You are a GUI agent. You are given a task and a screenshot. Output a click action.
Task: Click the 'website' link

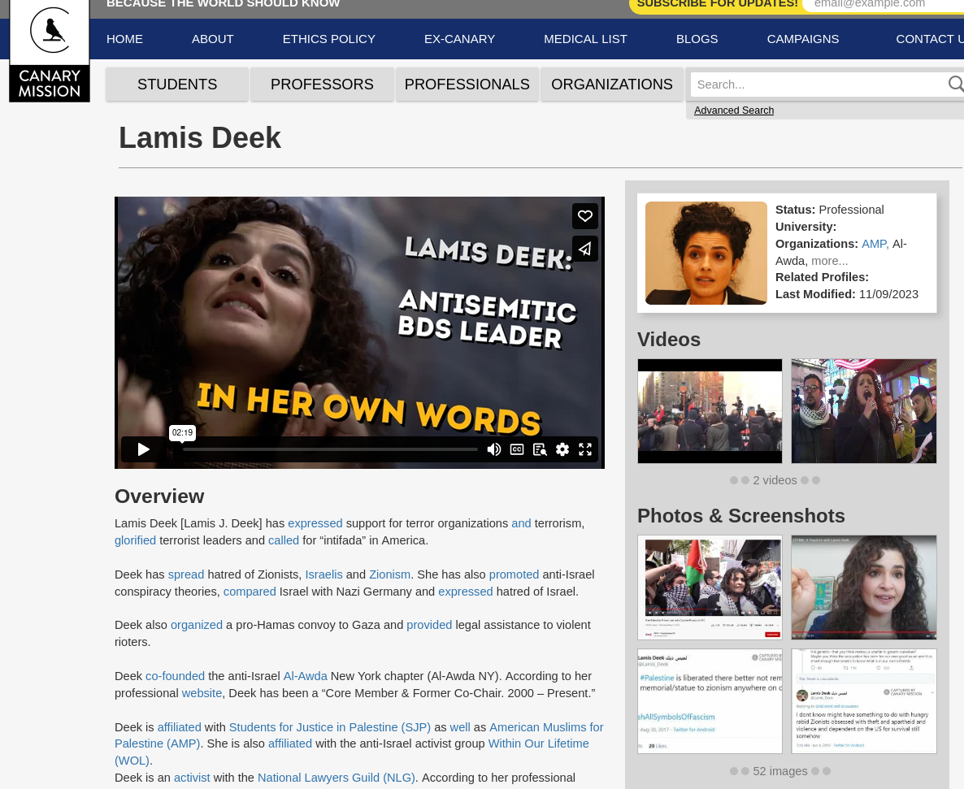coord(202,693)
